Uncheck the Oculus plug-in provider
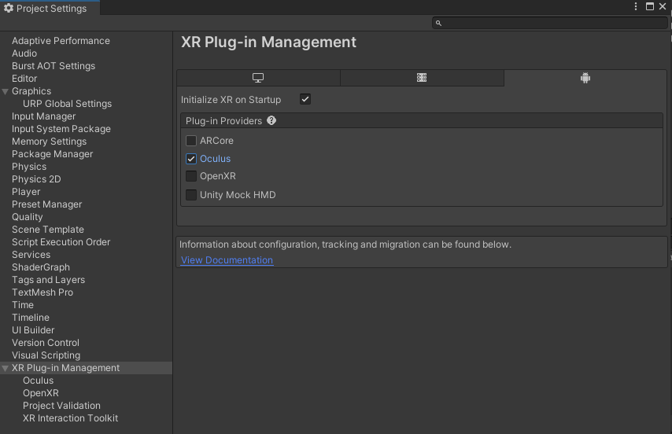672x434 pixels. click(x=191, y=159)
